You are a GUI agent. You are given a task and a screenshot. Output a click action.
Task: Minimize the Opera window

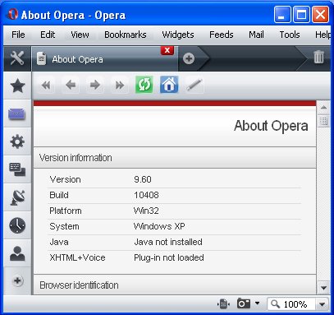coord(282,14)
